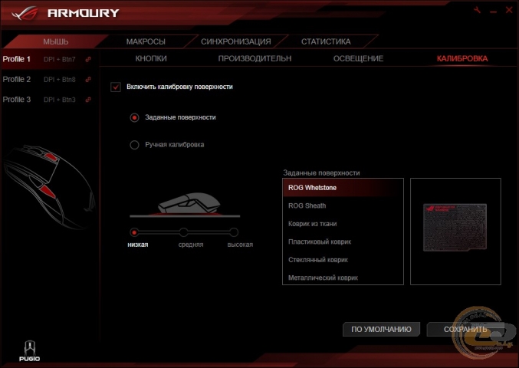Click the Profile 3 link icon
Screen dimensions: 519x368
(88, 100)
